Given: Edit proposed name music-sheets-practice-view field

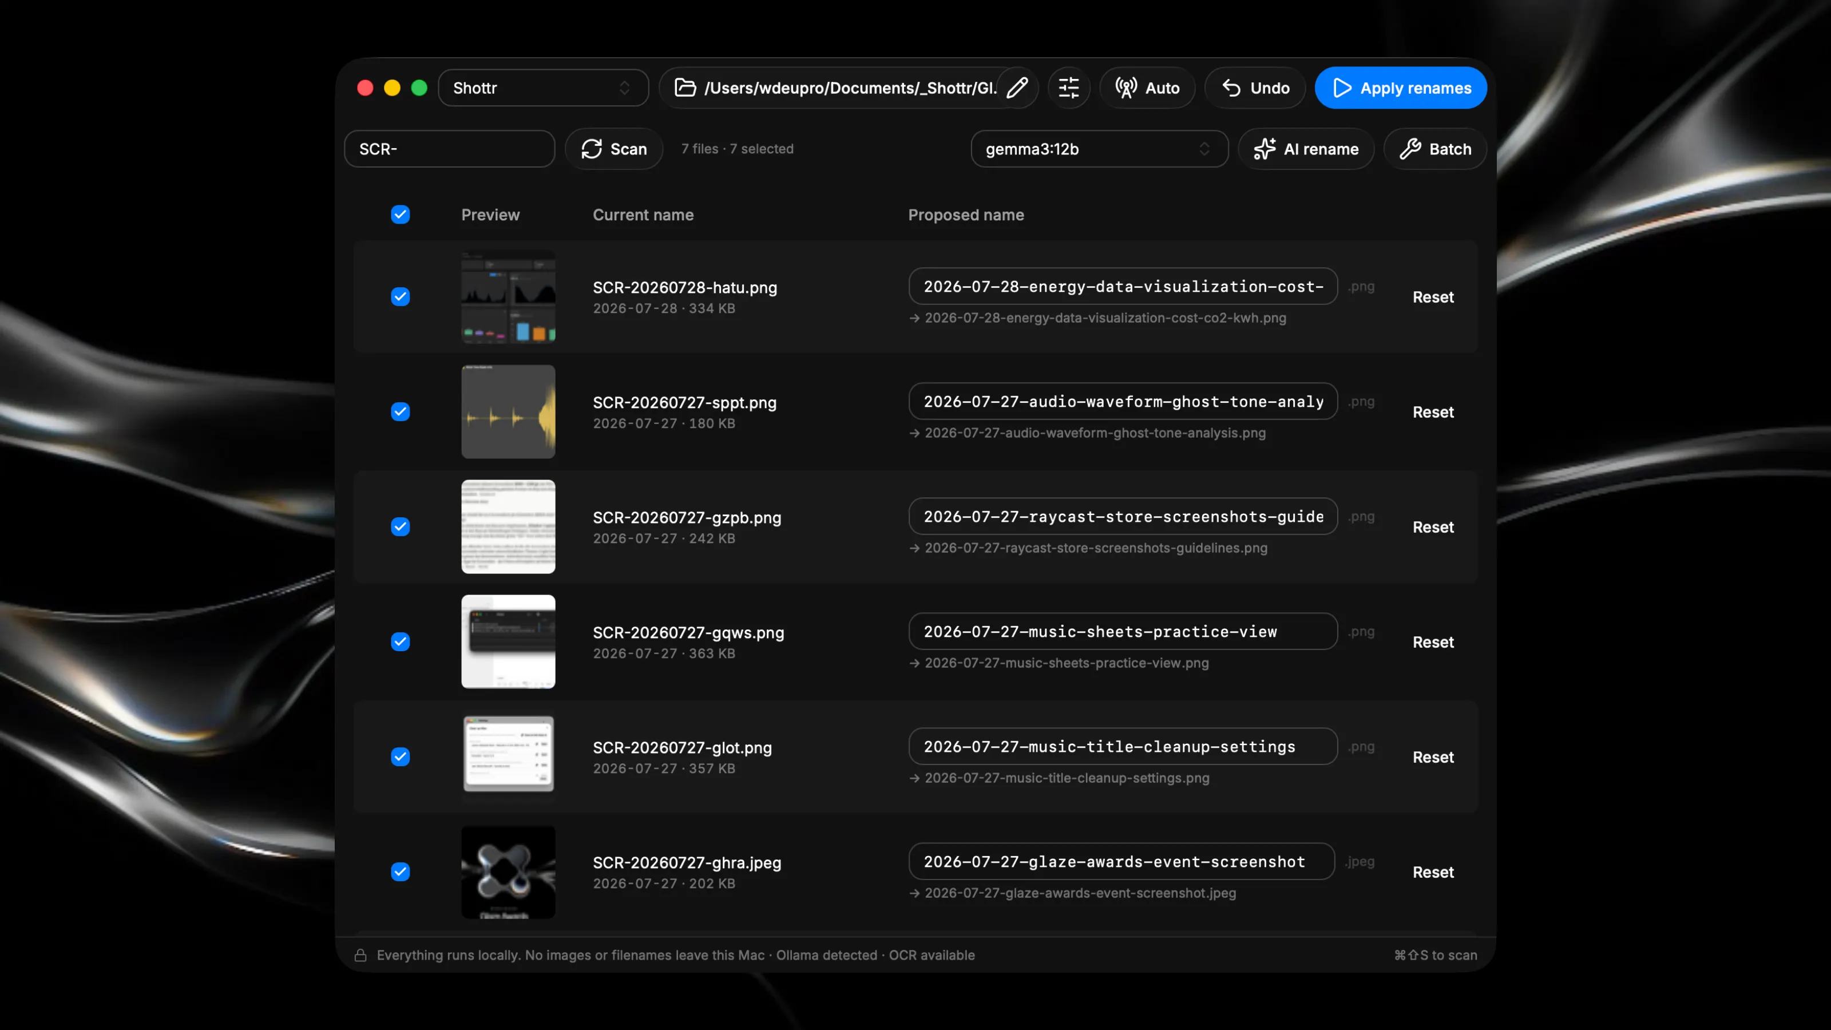Looking at the screenshot, I should [1123, 632].
